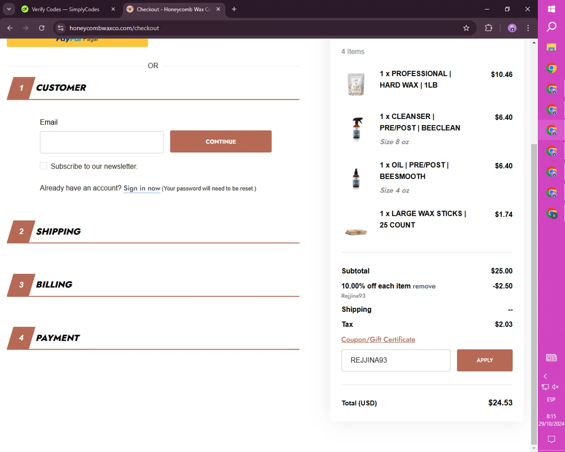Reload the checkout page
The image size is (565, 452).
point(42,28)
